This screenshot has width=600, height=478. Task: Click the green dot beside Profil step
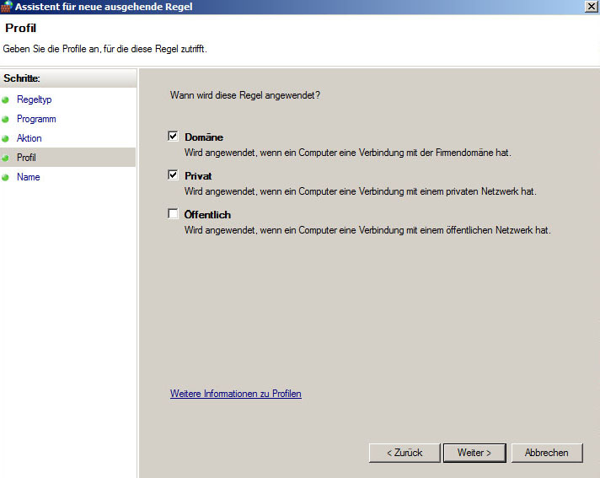6,158
